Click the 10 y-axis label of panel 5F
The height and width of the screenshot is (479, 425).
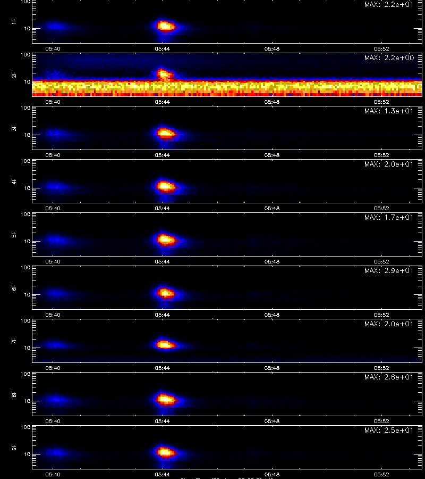pos(27,241)
